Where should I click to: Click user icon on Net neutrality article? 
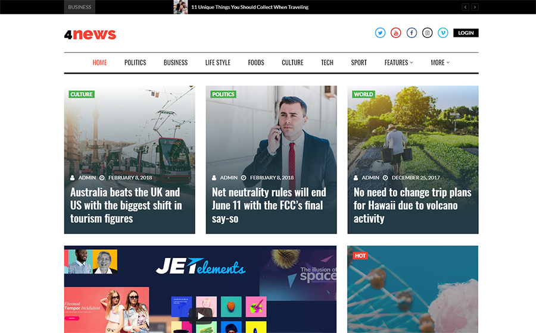[x=214, y=178]
